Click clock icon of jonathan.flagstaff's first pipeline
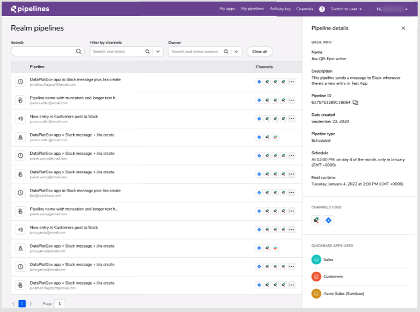This screenshot has width=420, height=312. coord(20,82)
